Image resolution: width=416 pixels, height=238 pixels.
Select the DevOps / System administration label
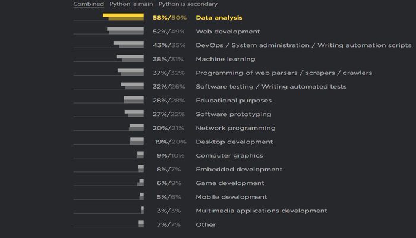click(x=303, y=45)
